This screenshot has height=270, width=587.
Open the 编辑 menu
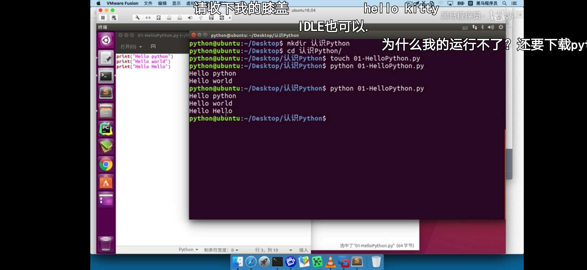(x=162, y=3)
